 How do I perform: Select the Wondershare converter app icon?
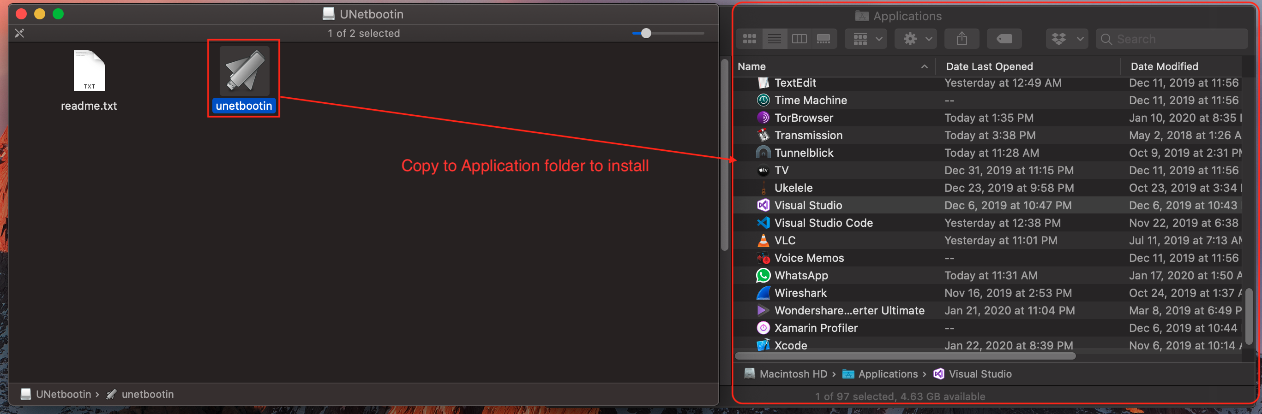coord(763,310)
